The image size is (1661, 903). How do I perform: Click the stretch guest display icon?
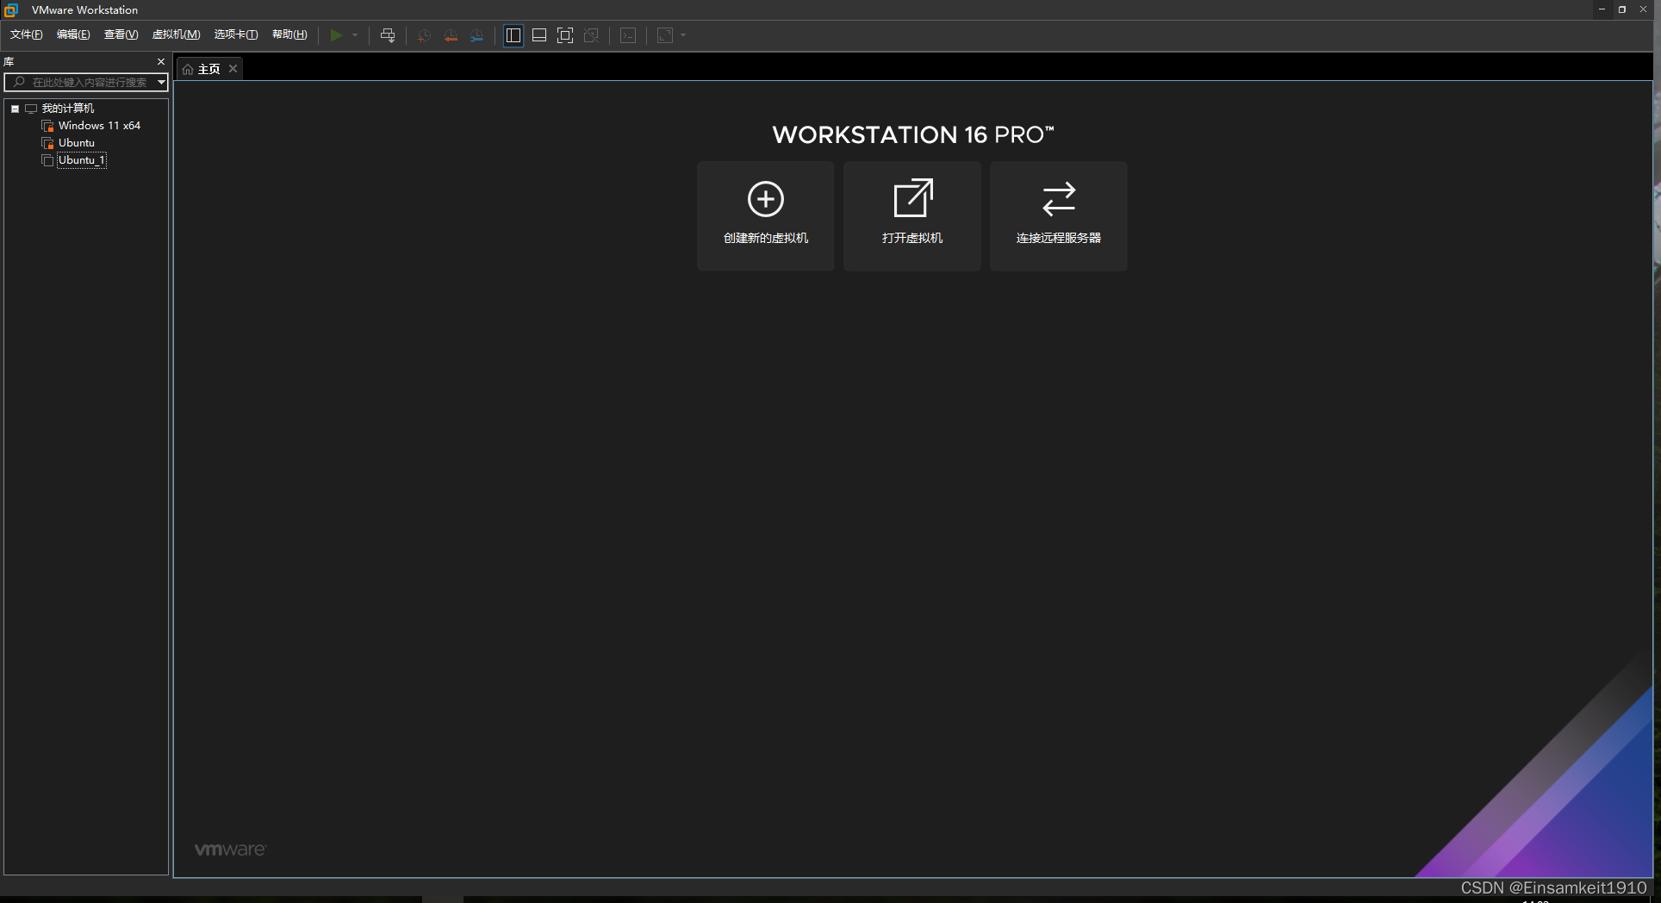click(x=665, y=35)
